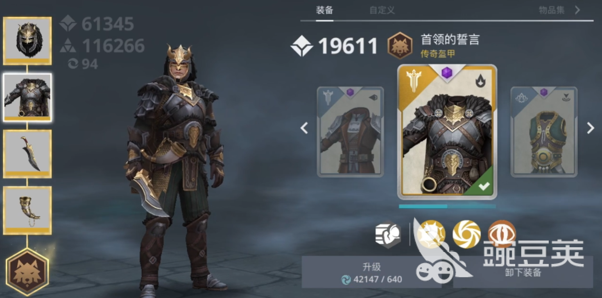Click the 升级 upgrade button
This screenshot has width=602, height=298.
tap(371, 272)
